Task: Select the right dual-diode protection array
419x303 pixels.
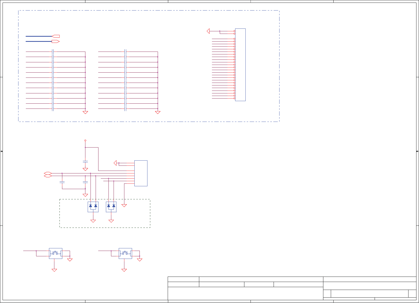Action: (x=111, y=207)
